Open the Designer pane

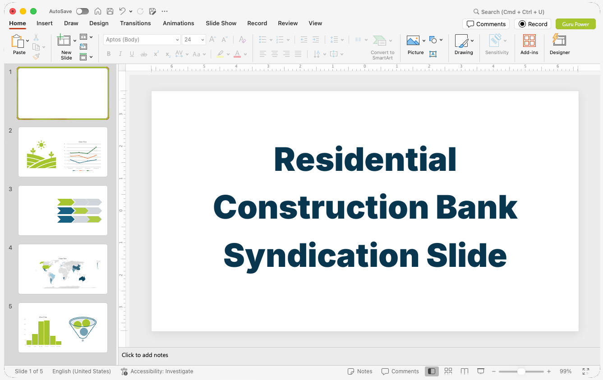point(560,45)
